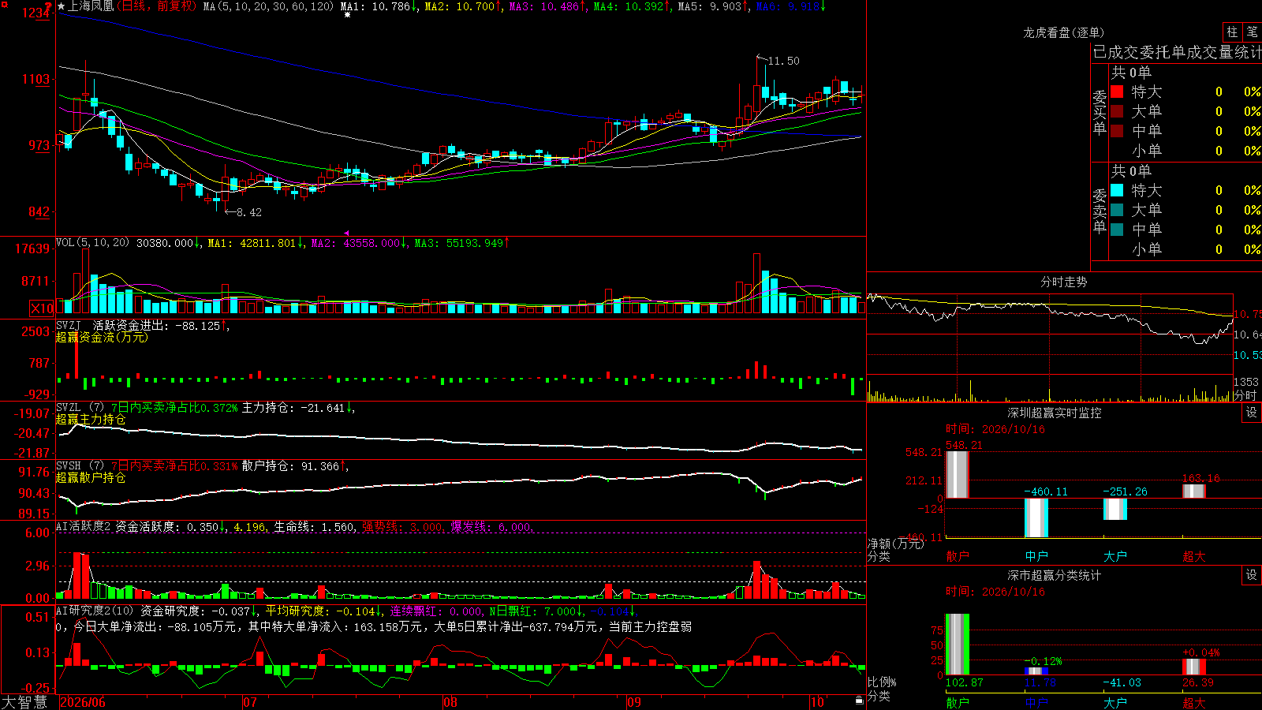1262x710 pixels.
Task: Click the 深圳超赢实时监控 panel title
Action: pos(1054,413)
